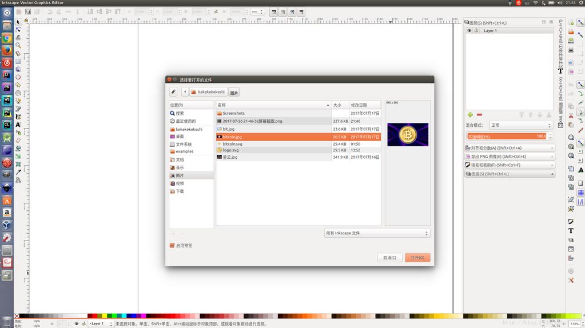Choose the Node edit tool
The width and height of the screenshot is (585, 328).
(x=18, y=30)
